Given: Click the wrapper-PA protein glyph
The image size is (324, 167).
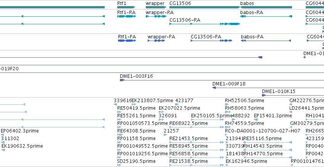Looking at the screenshot, I should pos(156,41).
